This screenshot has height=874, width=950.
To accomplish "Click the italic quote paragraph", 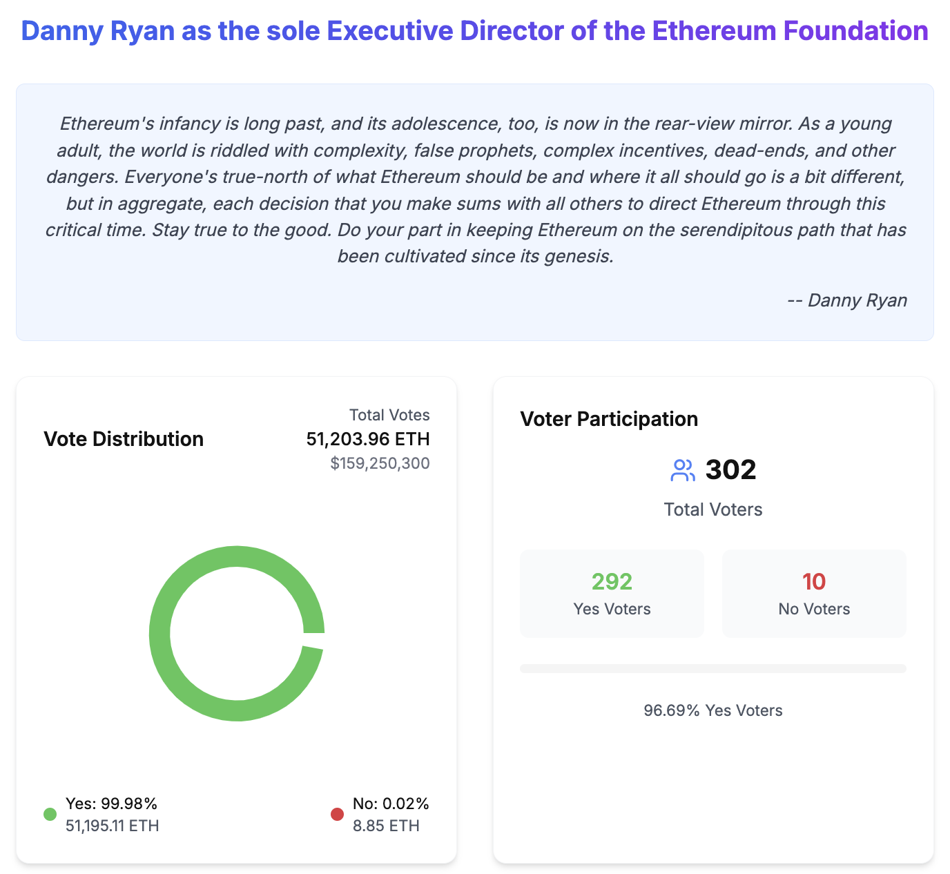I will click(x=476, y=190).
